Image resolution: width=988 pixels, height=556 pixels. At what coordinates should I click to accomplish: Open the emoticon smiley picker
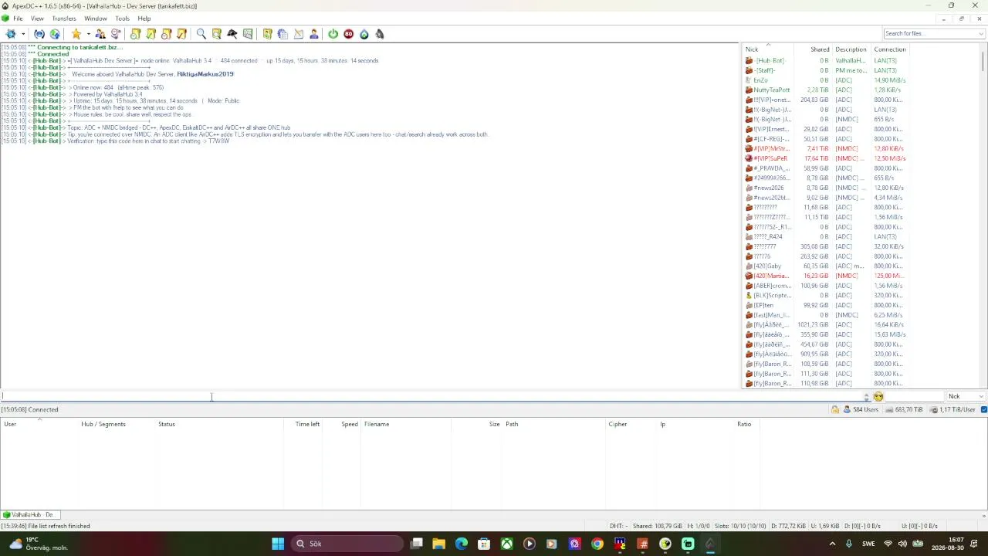tap(878, 397)
